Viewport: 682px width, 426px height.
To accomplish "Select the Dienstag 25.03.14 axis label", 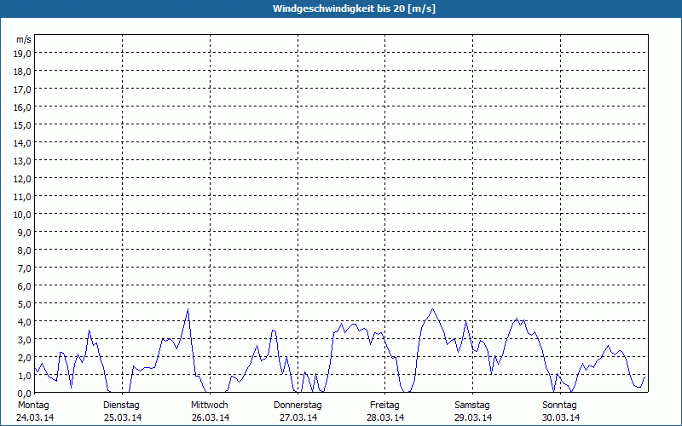I will tap(122, 412).
